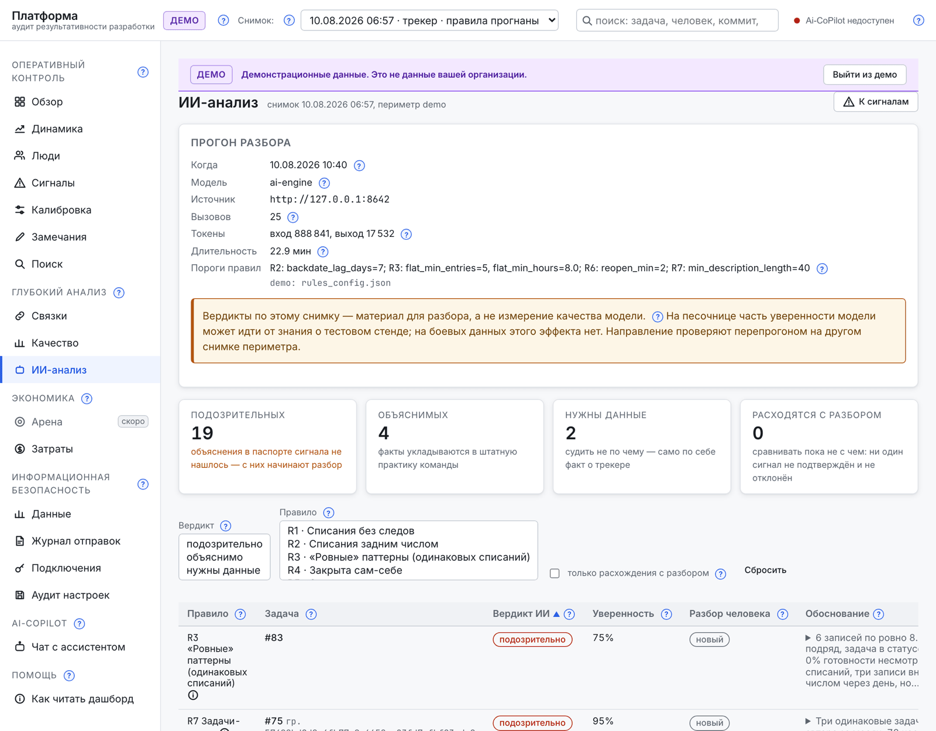Screen dimensions: 936x731
Task: Click the Журнал отправок document icon
Action: click(20, 541)
